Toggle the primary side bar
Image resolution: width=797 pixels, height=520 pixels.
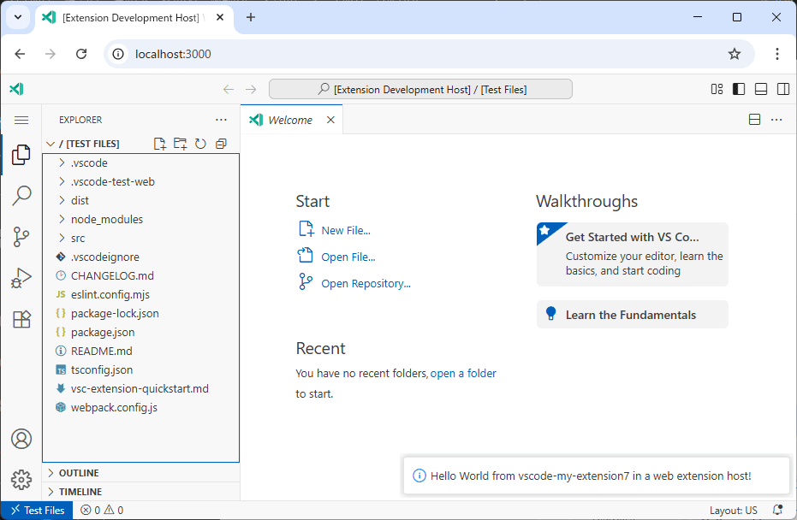click(x=739, y=89)
